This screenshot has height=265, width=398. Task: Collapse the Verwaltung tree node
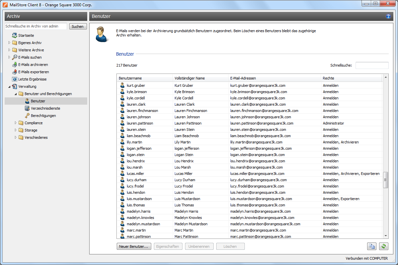tap(9, 86)
